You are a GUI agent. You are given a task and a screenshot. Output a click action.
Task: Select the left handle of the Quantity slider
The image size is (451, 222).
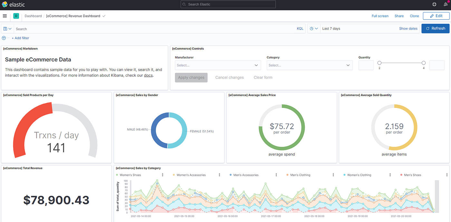[x=379, y=63]
